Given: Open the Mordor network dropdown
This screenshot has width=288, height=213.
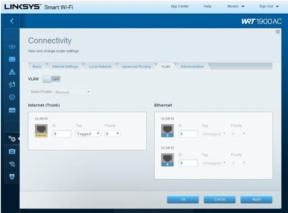Looking at the screenshot, I should pyautogui.click(x=236, y=7).
